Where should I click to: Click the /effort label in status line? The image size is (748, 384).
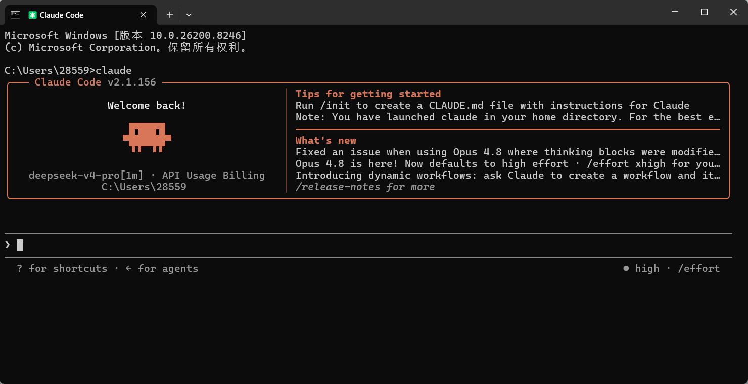point(699,269)
